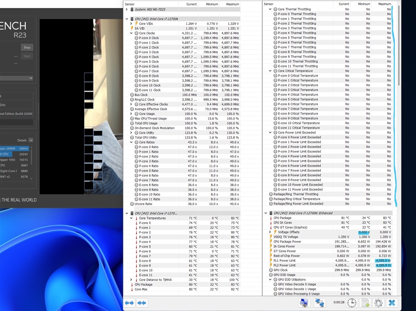Click the right sensor panel's vertical scrollbar
Viewport: 416px width, 311px height.
(399, 45)
